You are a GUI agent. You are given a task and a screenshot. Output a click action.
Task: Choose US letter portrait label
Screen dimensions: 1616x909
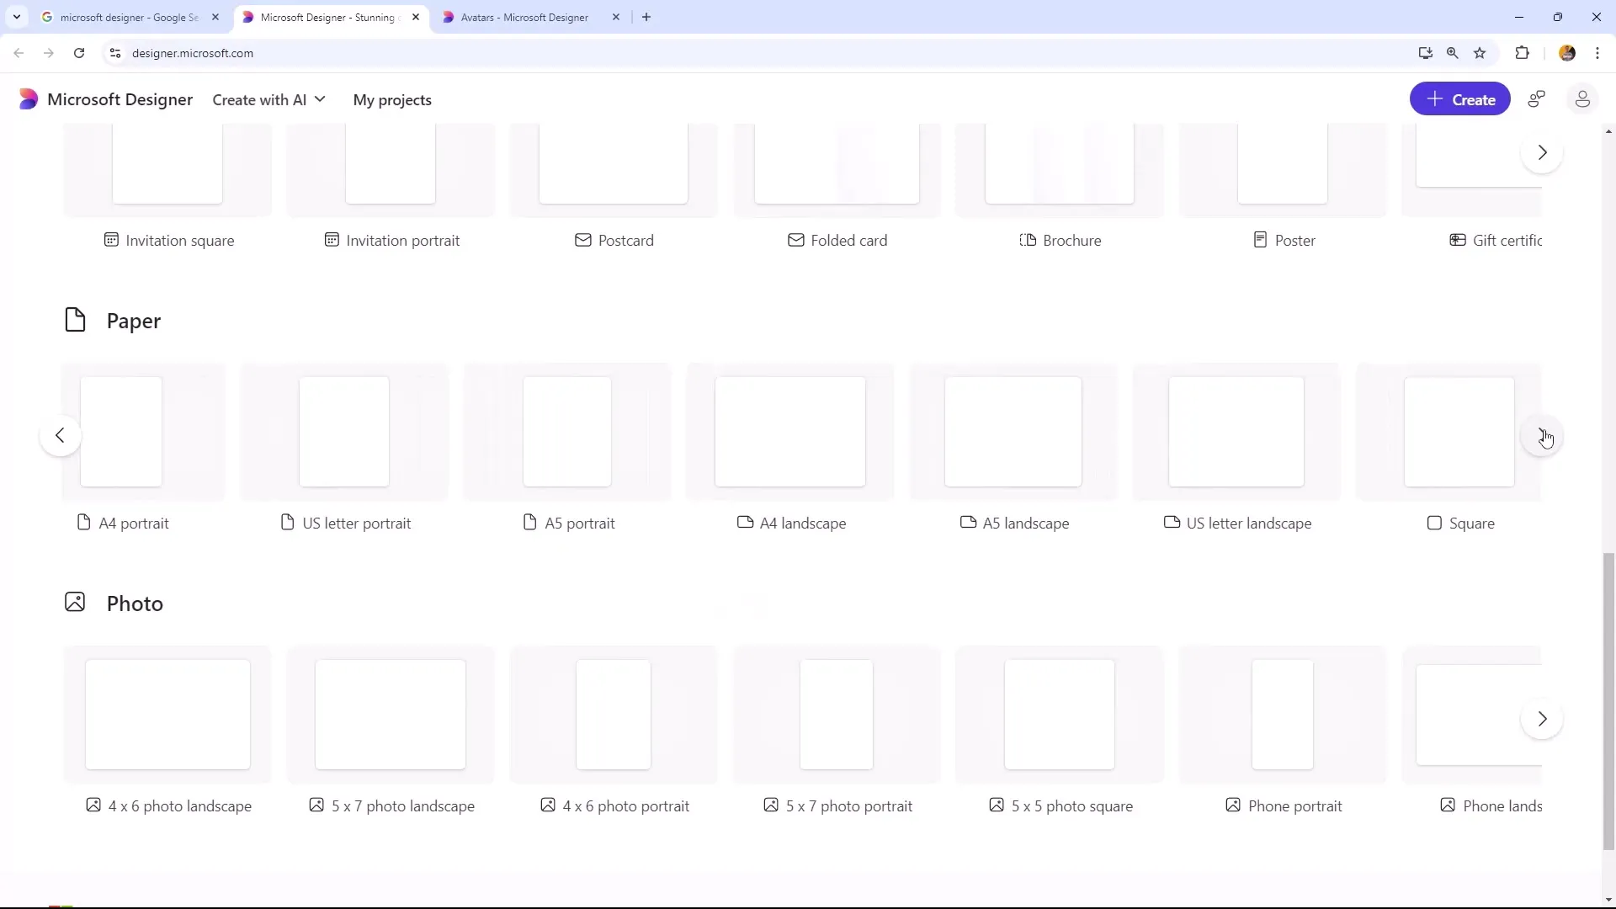pos(357,523)
